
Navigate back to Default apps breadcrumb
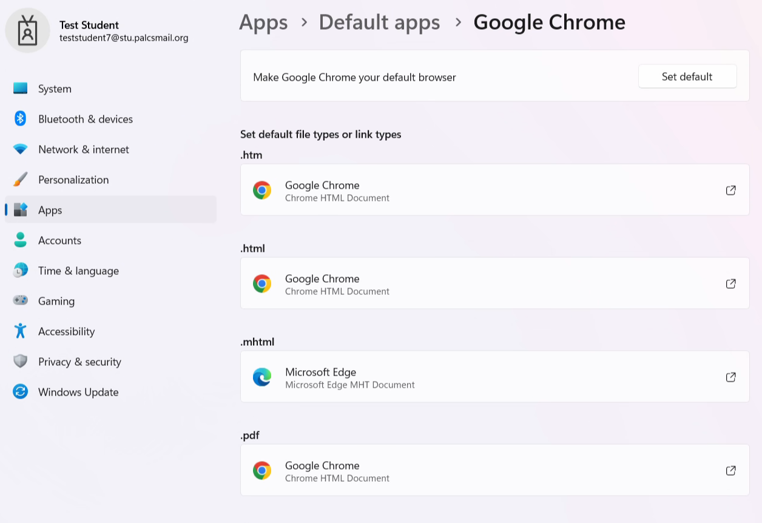[379, 23]
